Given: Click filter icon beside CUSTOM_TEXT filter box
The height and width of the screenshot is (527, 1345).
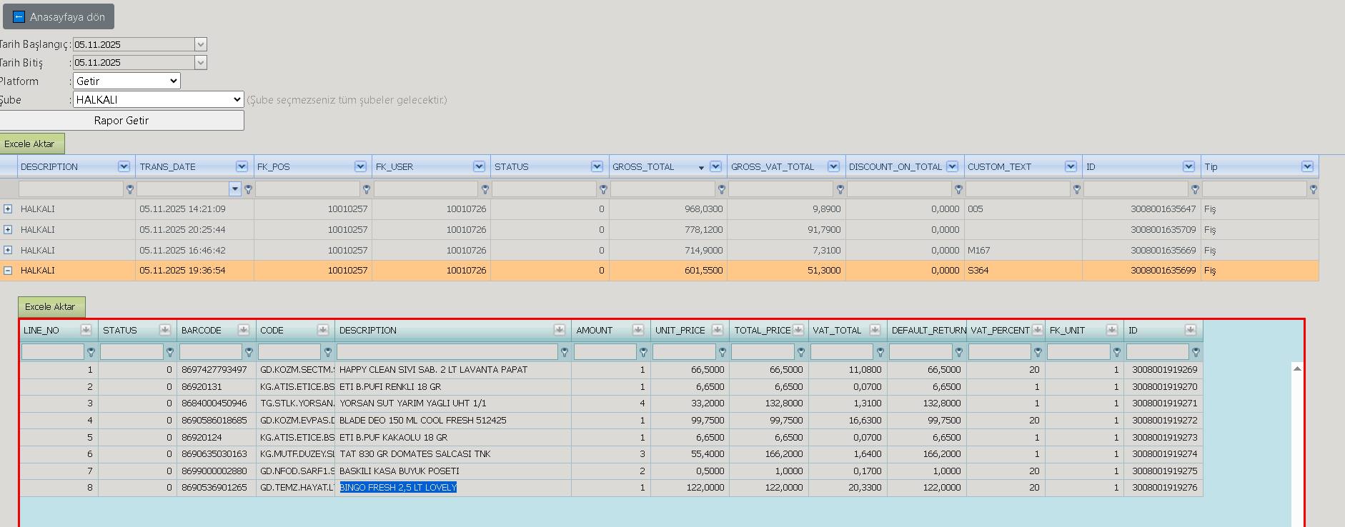Looking at the screenshot, I should (x=1077, y=189).
